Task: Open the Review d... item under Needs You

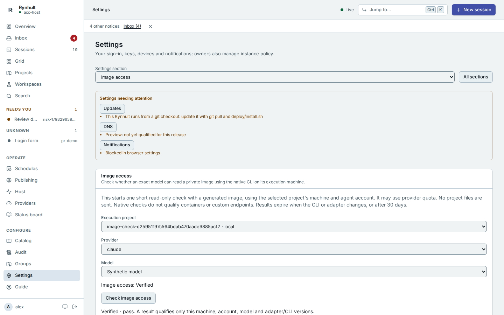Action: [x=42, y=119]
